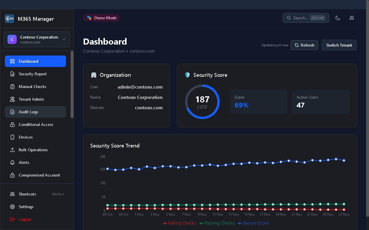Click the Refresh button

pos(304,45)
